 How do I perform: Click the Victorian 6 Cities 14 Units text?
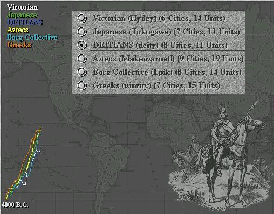(x=159, y=18)
